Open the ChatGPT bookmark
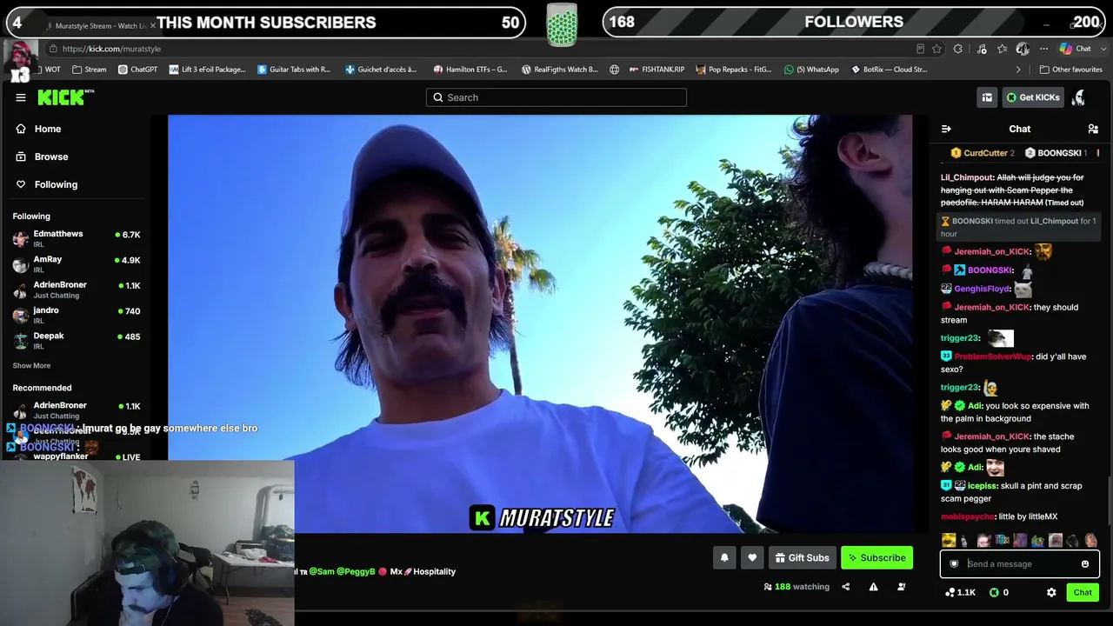 click(x=137, y=70)
